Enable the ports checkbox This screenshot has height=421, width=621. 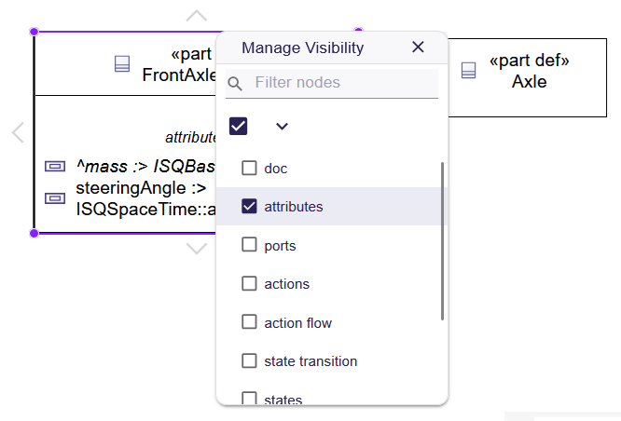pyautogui.click(x=249, y=245)
